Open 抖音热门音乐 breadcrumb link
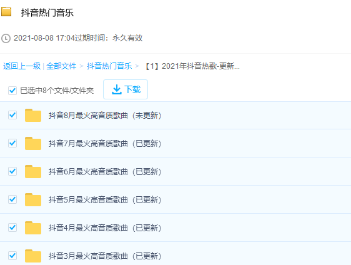 pos(109,66)
